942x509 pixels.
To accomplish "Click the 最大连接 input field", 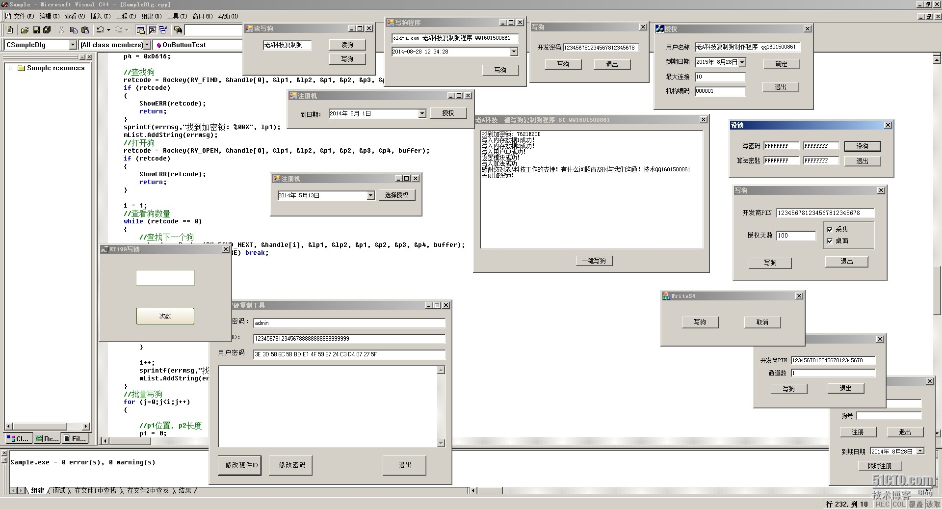I will [720, 77].
